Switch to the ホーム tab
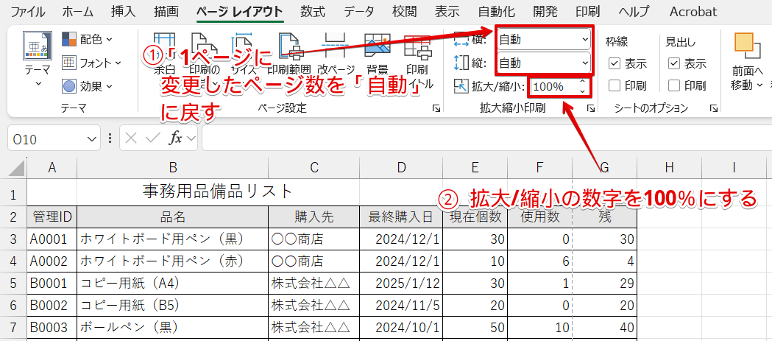The image size is (772, 341). [78, 11]
